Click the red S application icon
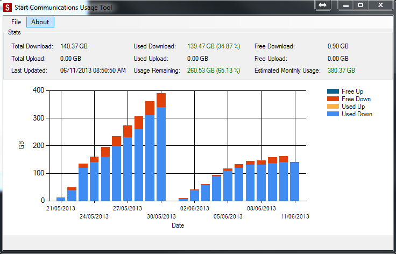Screen dimensions: 396x254 pyautogui.click(x=8, y=8)
